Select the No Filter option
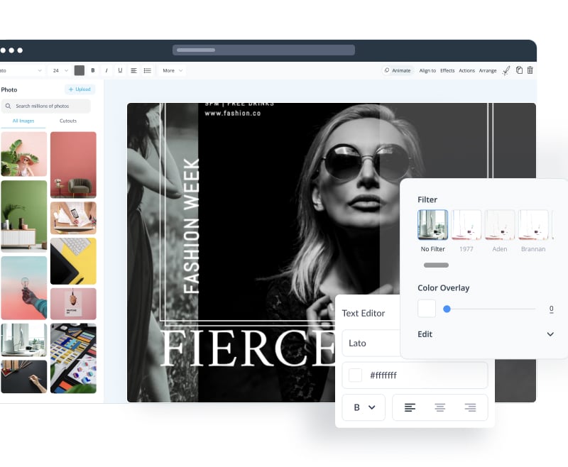This screenshot has width=568, height=467. tap(432, 225)
